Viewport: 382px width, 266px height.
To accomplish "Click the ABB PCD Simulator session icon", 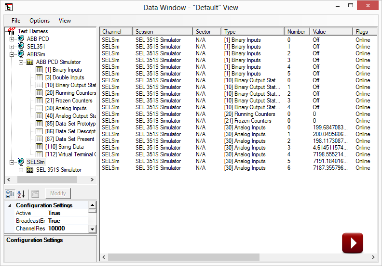I will [30, 62].
